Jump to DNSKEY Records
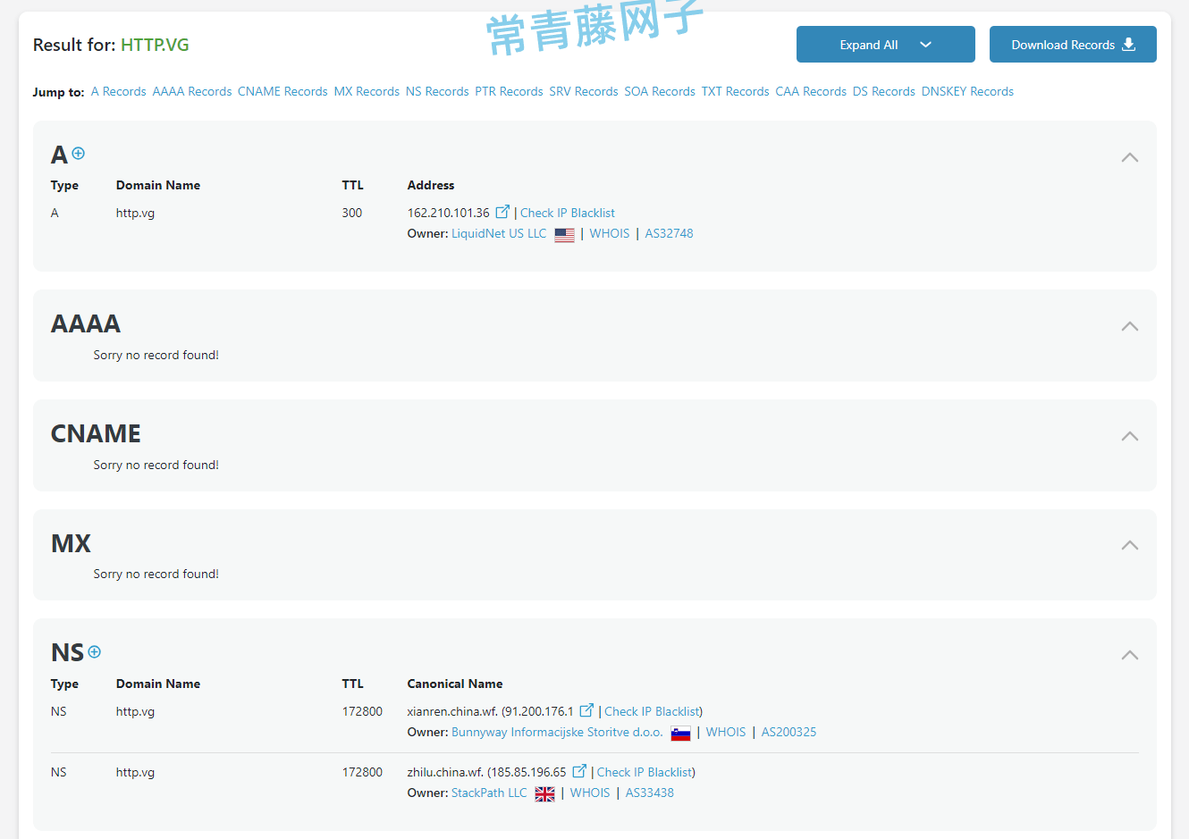This screenshot has width=1189, height=839. [x=967, y=91]
